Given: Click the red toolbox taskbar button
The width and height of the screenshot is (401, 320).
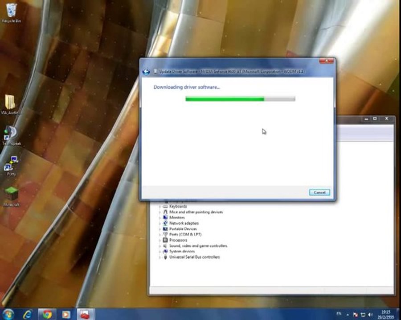Looking at the screenshot, I should point(85,314).
